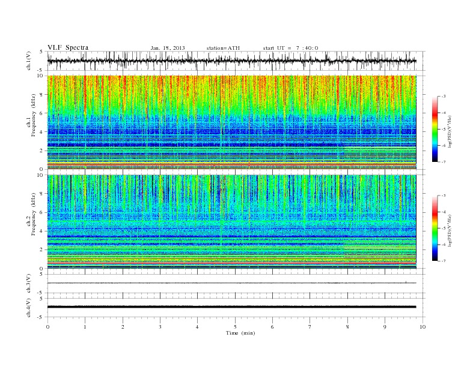Click the 'station=ATH' label
Image resolution: width=476 pixels, height=367 pixels.
coord(223,48)
